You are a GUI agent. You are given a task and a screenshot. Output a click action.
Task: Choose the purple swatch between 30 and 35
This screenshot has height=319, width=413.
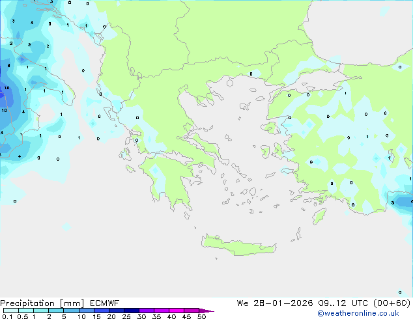pyautogui.click(x=147, y=311)
